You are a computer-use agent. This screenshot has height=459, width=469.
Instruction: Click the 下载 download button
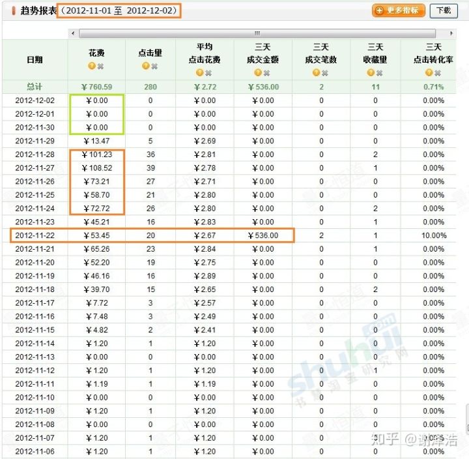444,11
